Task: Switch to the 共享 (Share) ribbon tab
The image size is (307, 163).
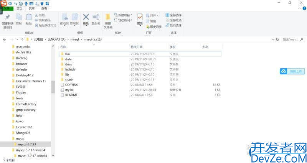Action: pos(31,8)
